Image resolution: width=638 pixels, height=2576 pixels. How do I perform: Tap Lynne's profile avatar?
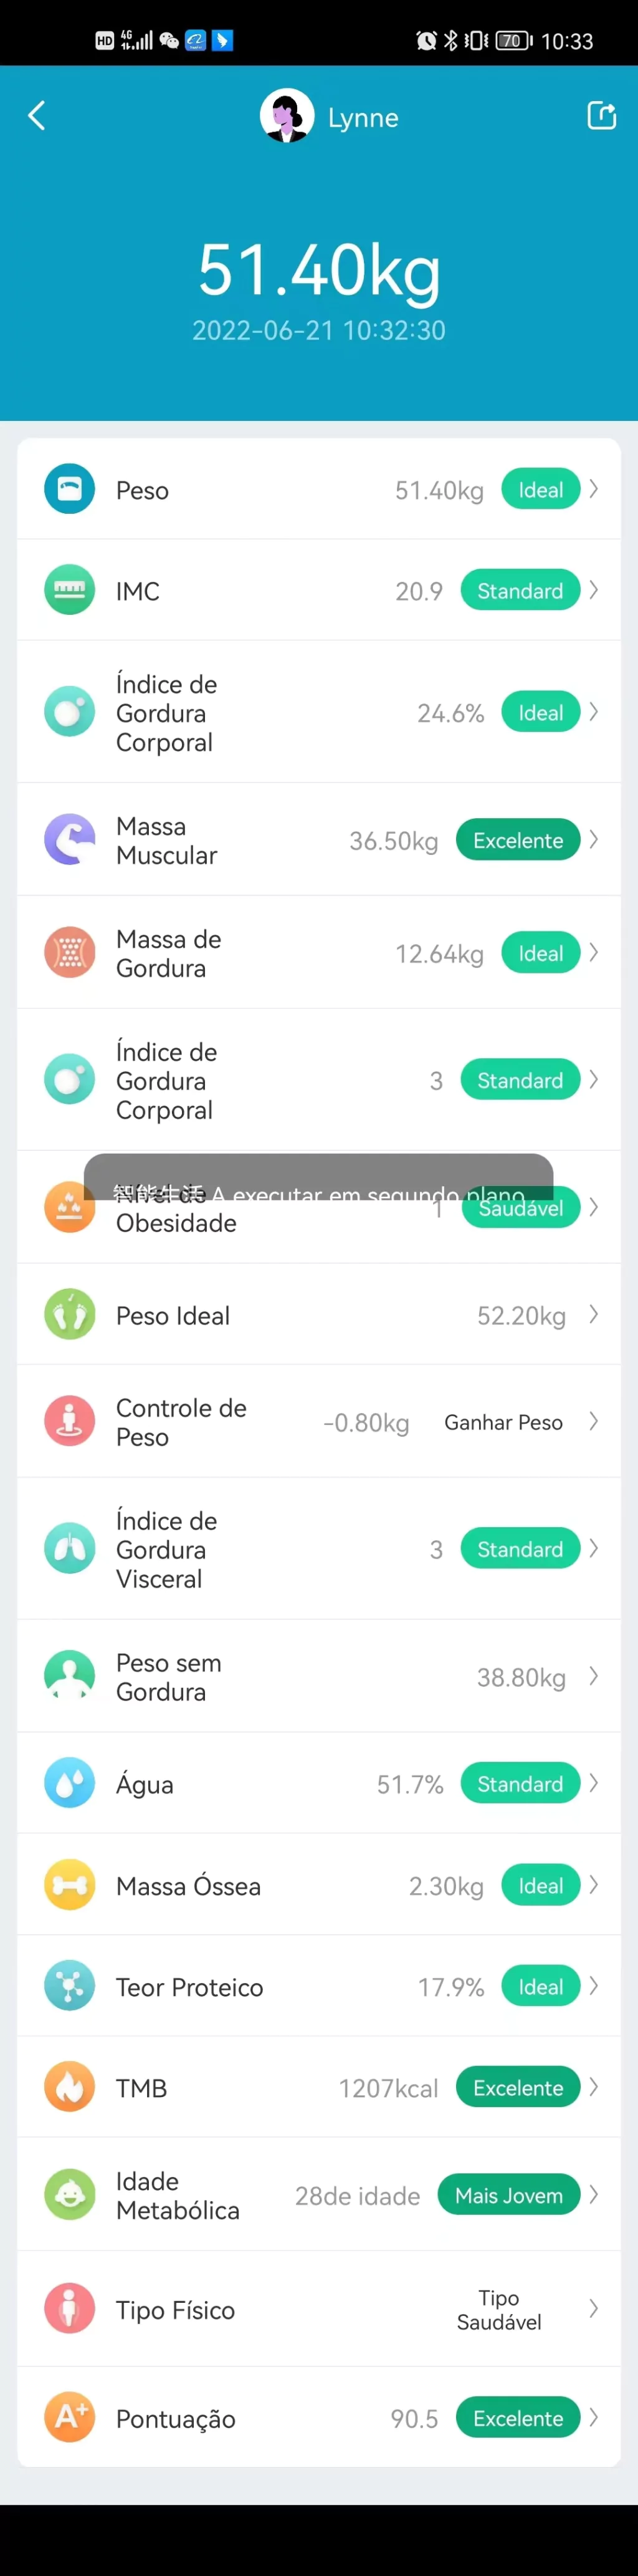(288, 116)
